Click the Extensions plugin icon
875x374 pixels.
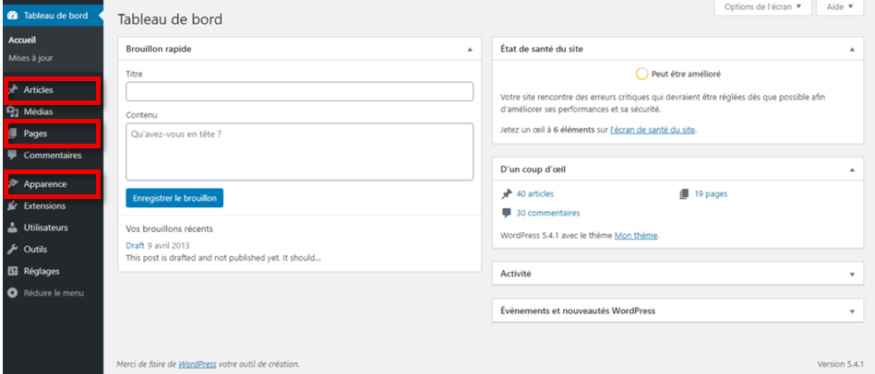(13, 205)
